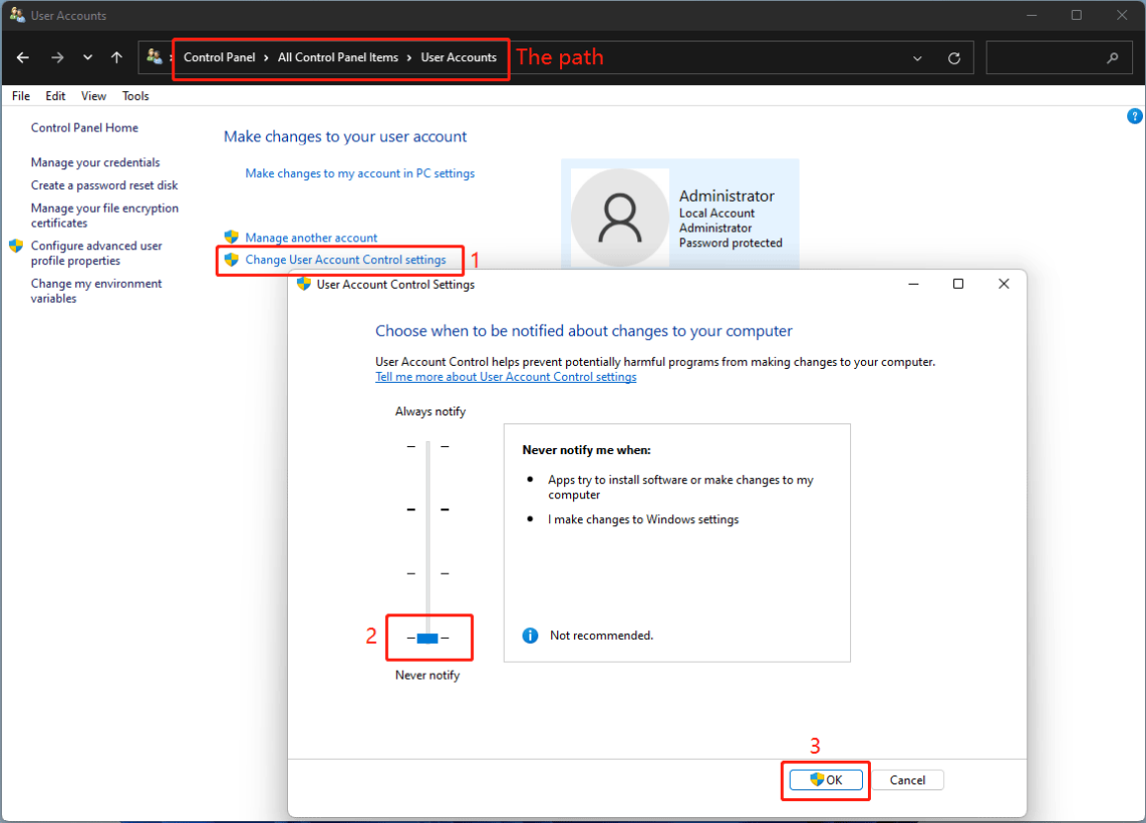Click the UAC slider thumb at Never notify
This screenshot has height=823, width=1146.
click(428, 638)
